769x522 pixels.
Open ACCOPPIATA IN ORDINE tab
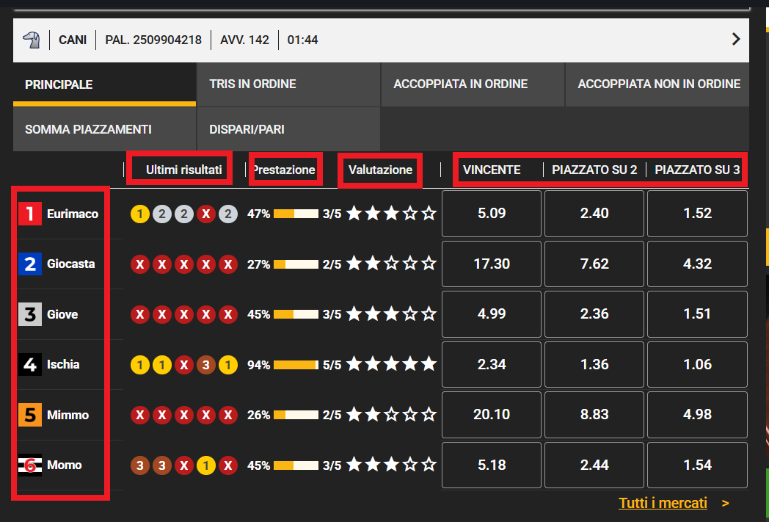click(473, 84)
